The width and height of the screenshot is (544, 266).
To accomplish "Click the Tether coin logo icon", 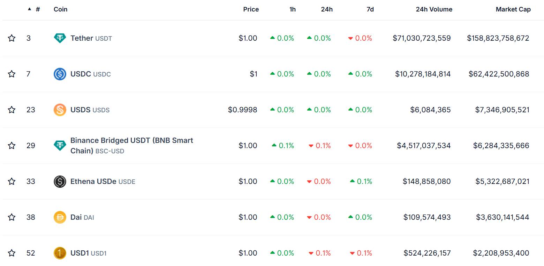I will tap(60, 38).
